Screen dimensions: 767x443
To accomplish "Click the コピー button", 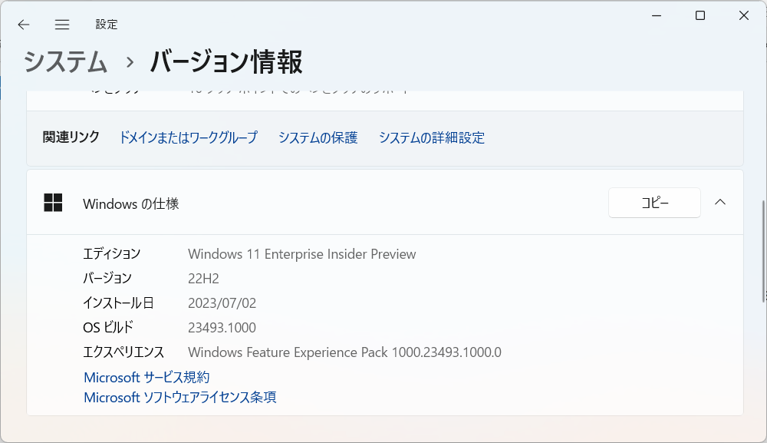I will pyautogui.click(x=654, y=203).
